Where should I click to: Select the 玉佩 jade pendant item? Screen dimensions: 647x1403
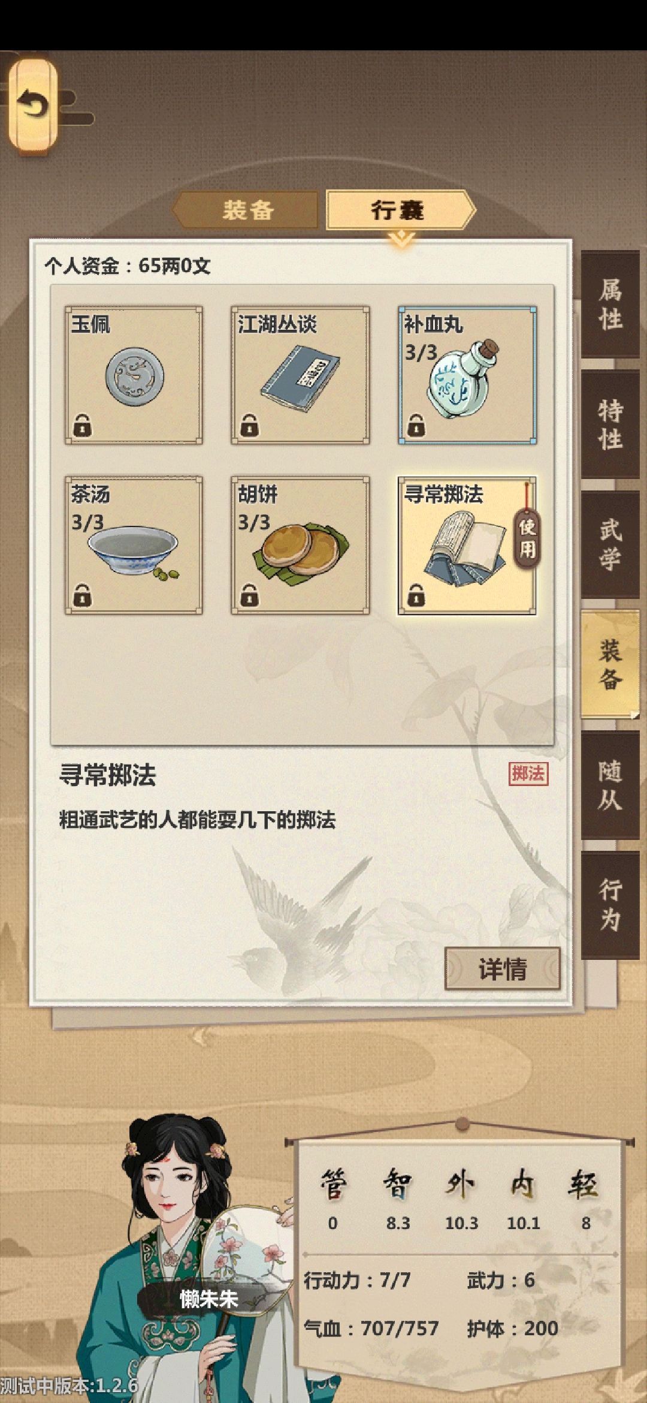tap(134, 375)
